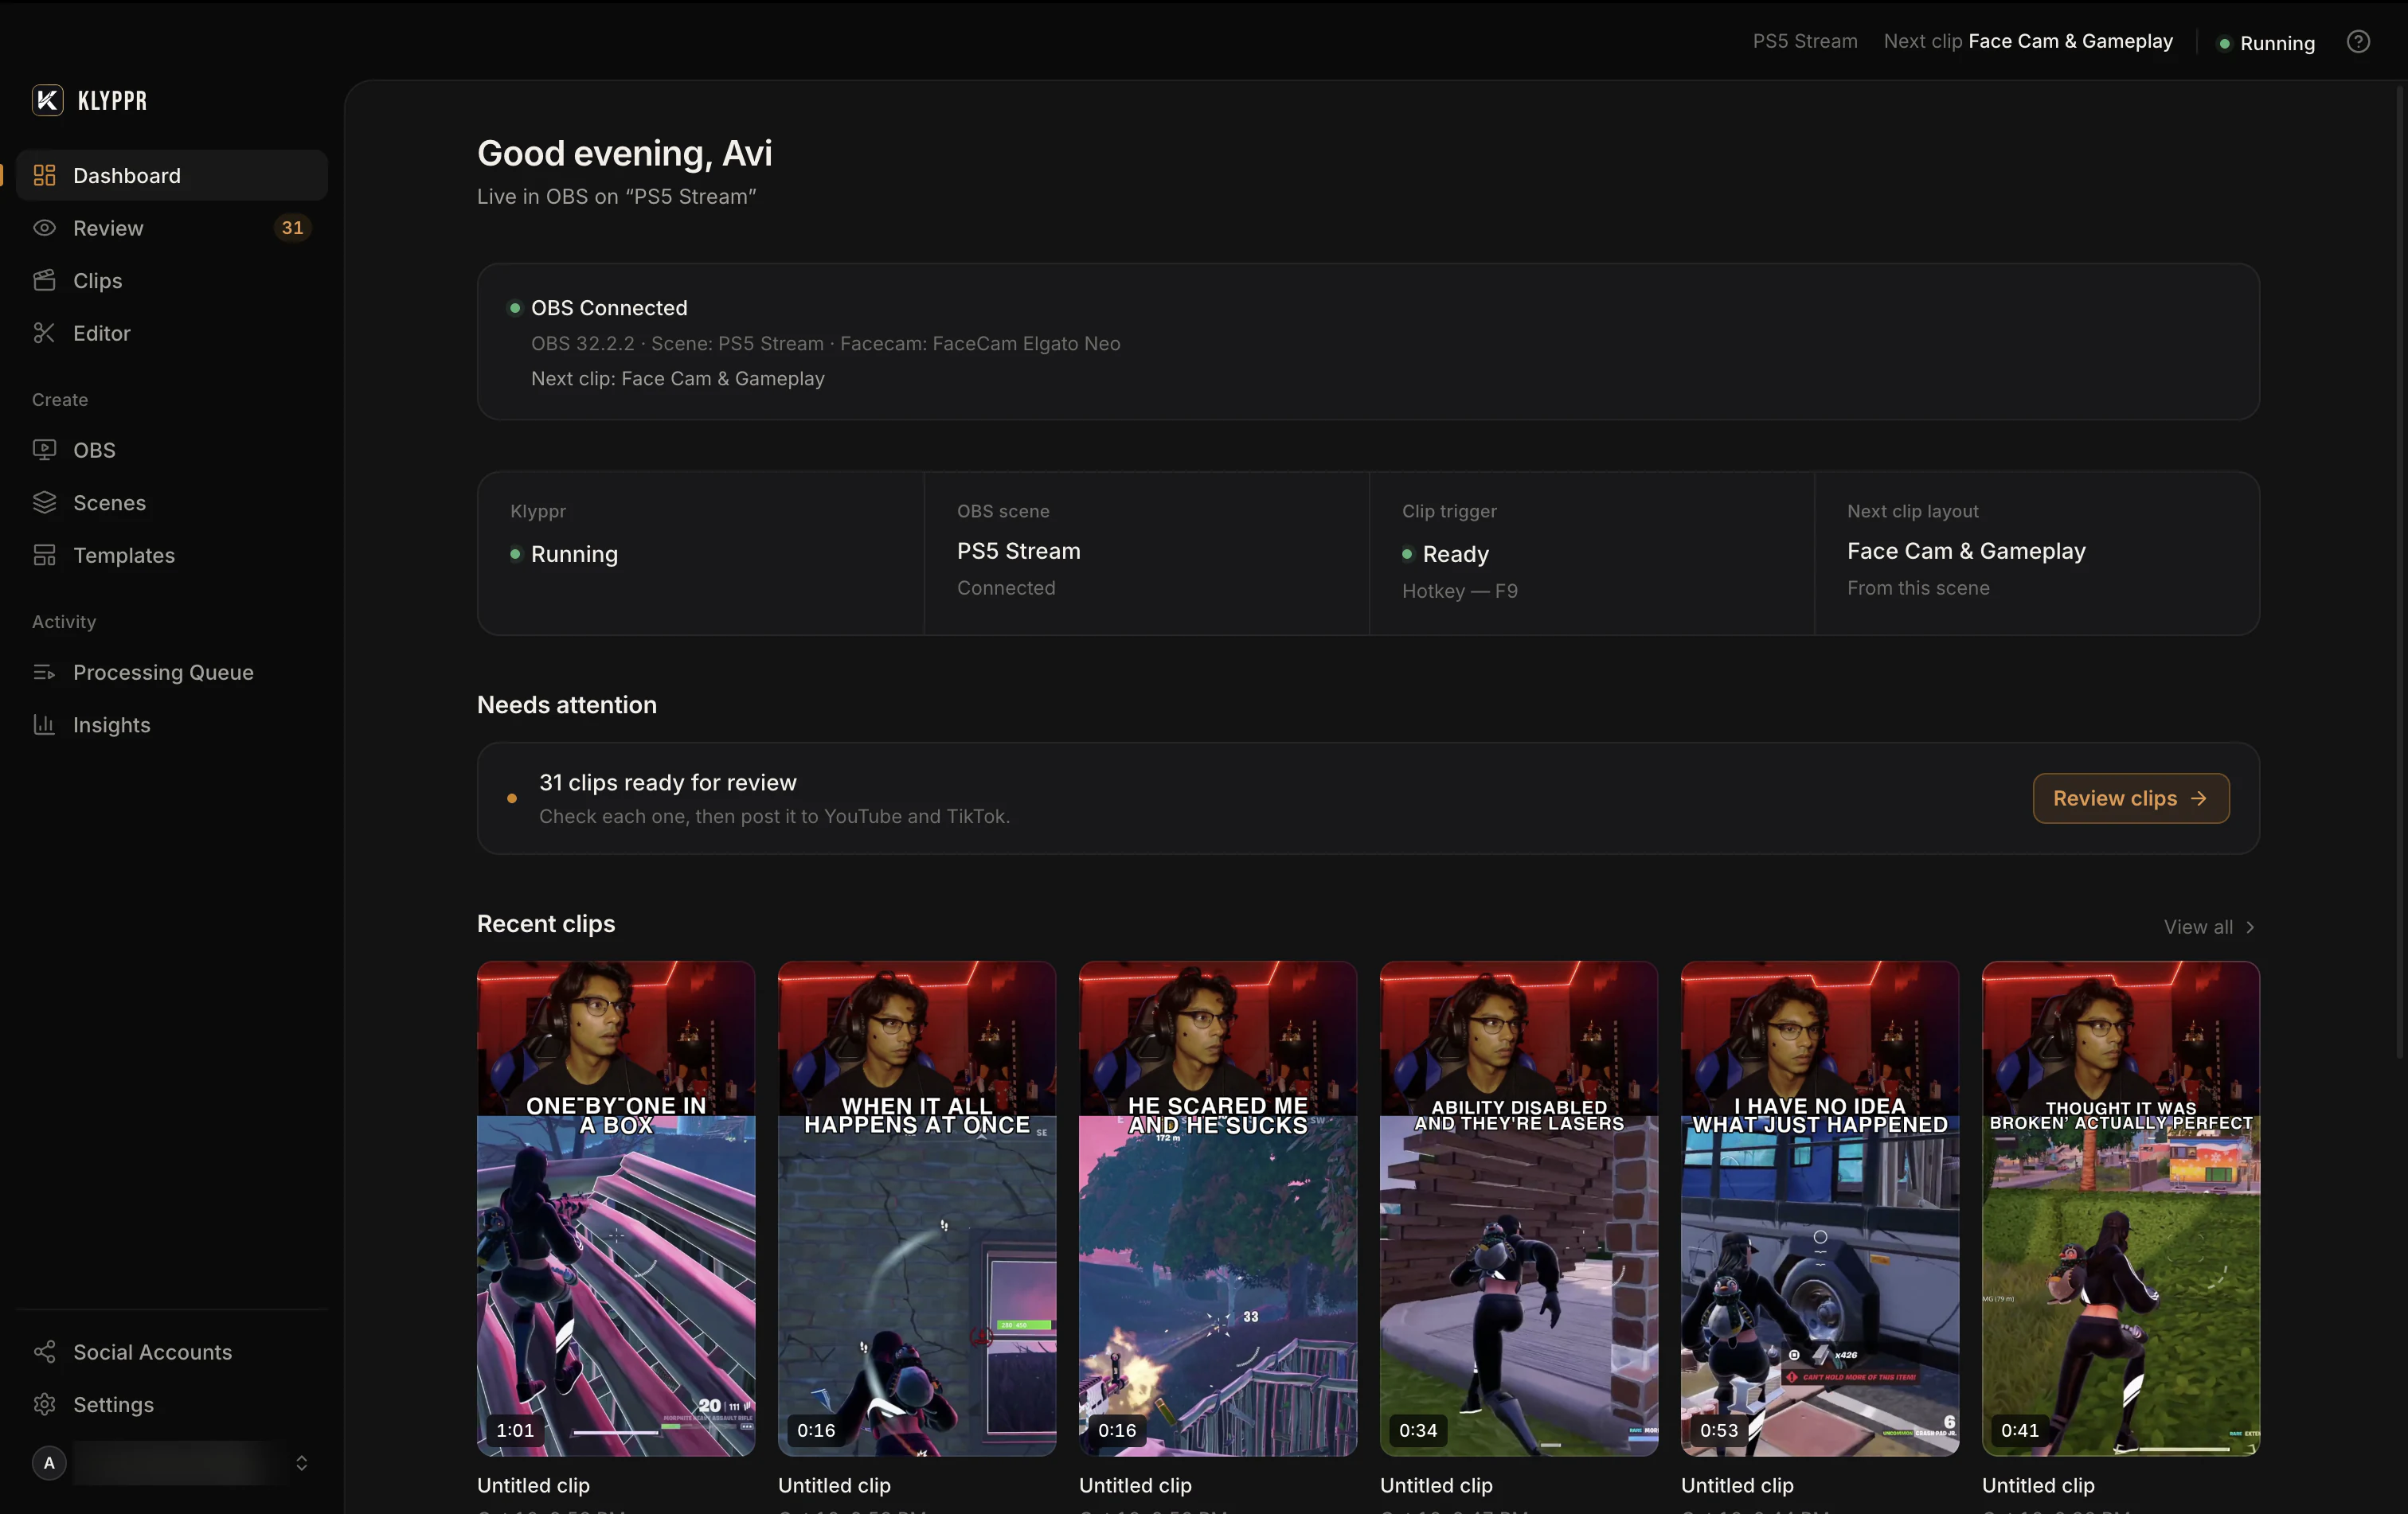
Task: Click the page vertical scrollbar
Action: (2401, 572)
